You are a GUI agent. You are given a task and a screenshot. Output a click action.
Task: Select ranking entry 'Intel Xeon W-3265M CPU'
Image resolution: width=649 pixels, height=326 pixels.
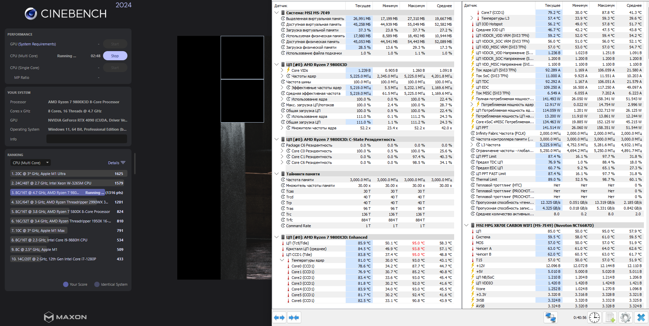[69, 183]
